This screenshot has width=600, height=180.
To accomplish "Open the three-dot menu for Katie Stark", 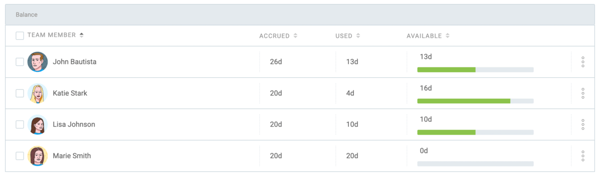I will 583,93.
